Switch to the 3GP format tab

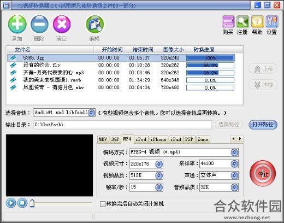tap(115, 139)
